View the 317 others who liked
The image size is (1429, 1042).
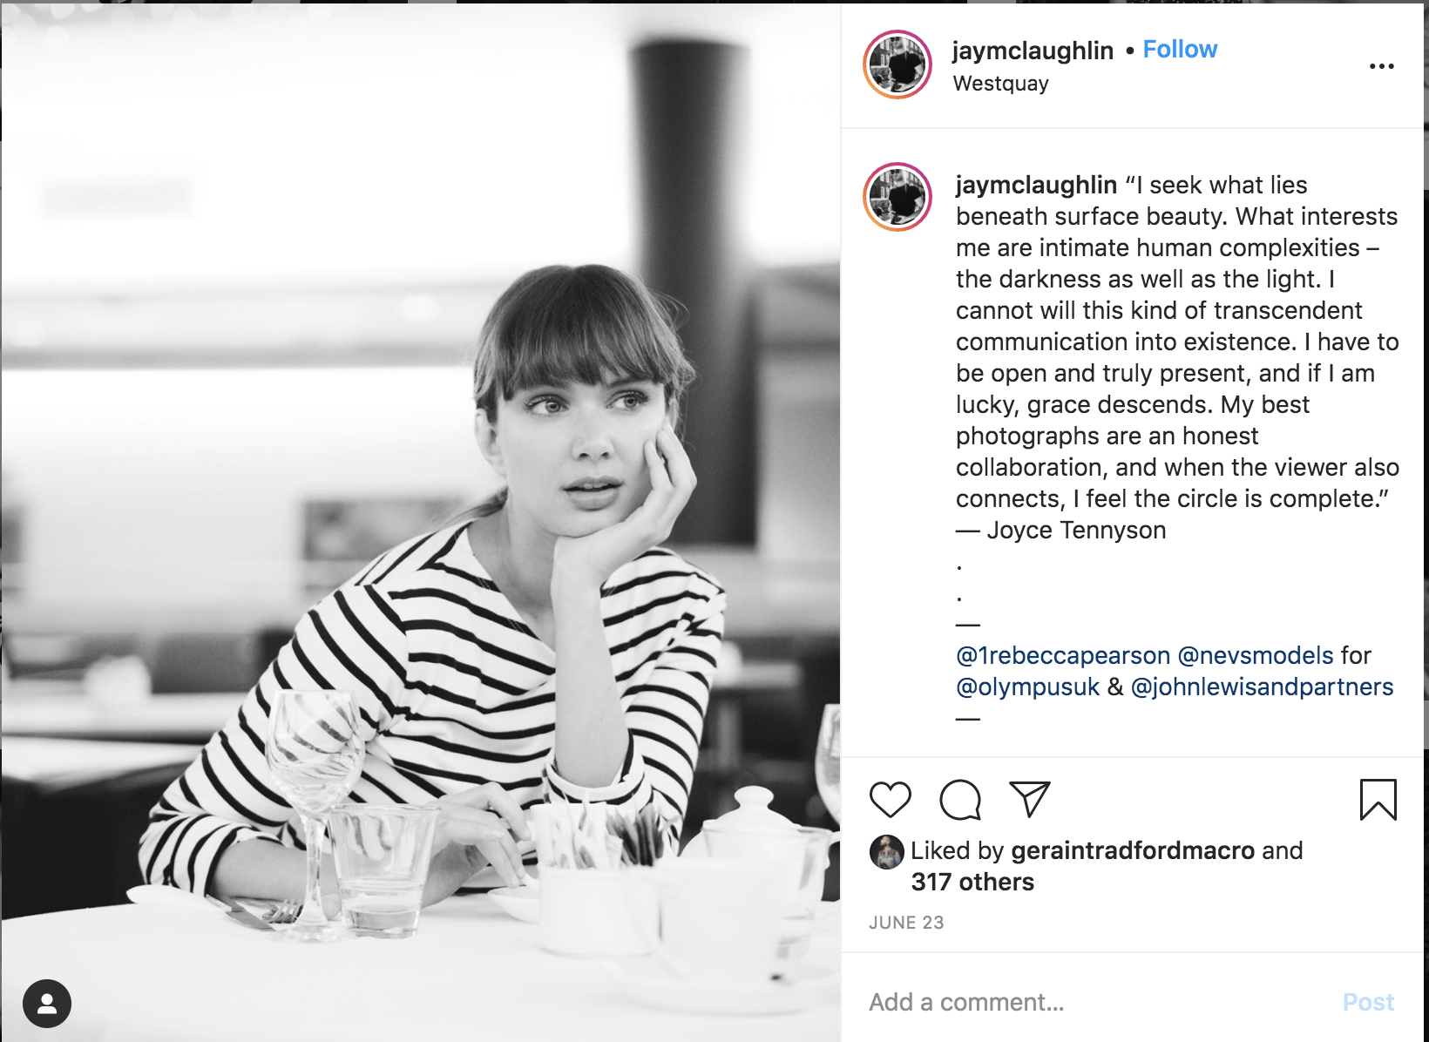pyautogui.click(x=972, y=882)
